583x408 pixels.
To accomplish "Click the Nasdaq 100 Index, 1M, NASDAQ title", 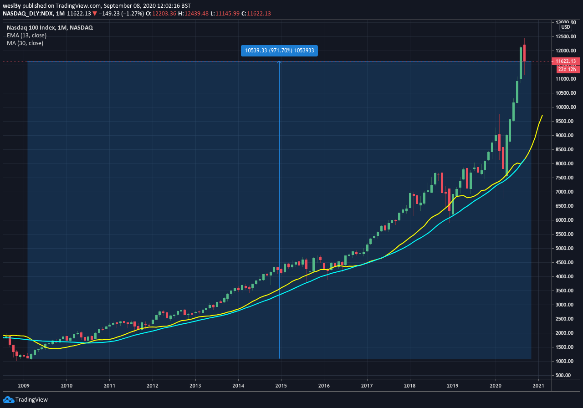I will point(50,27).
